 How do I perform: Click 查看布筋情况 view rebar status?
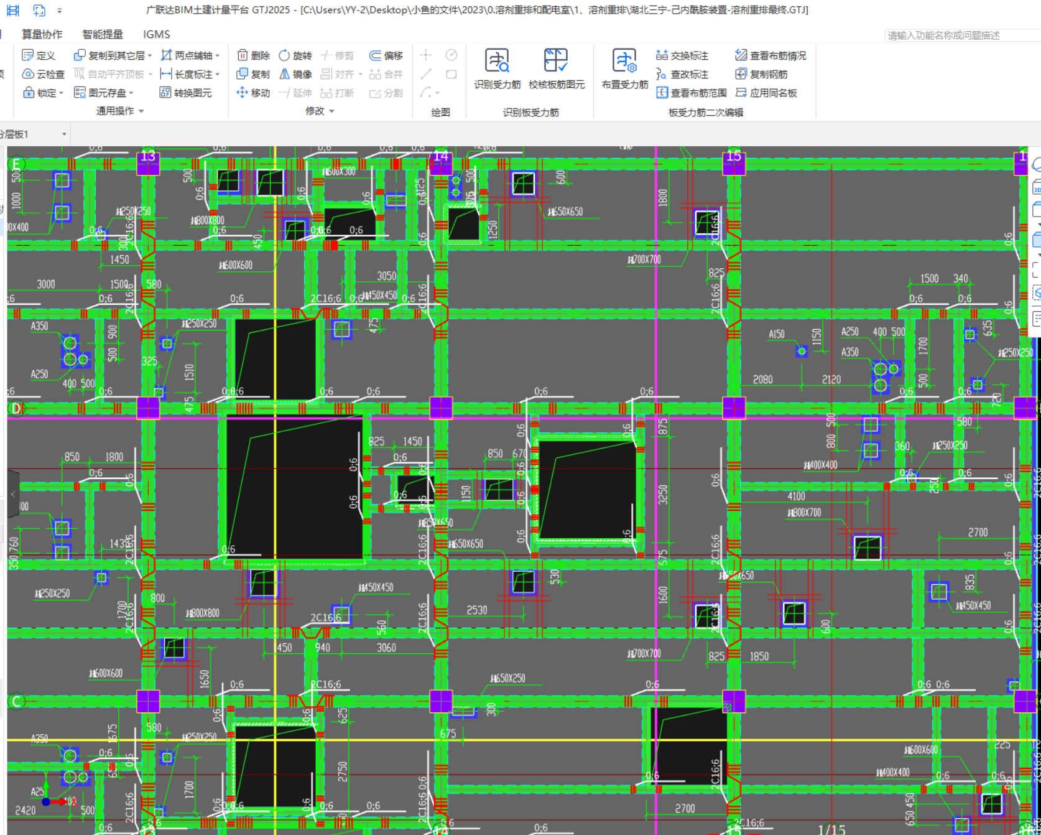point(770,55)
